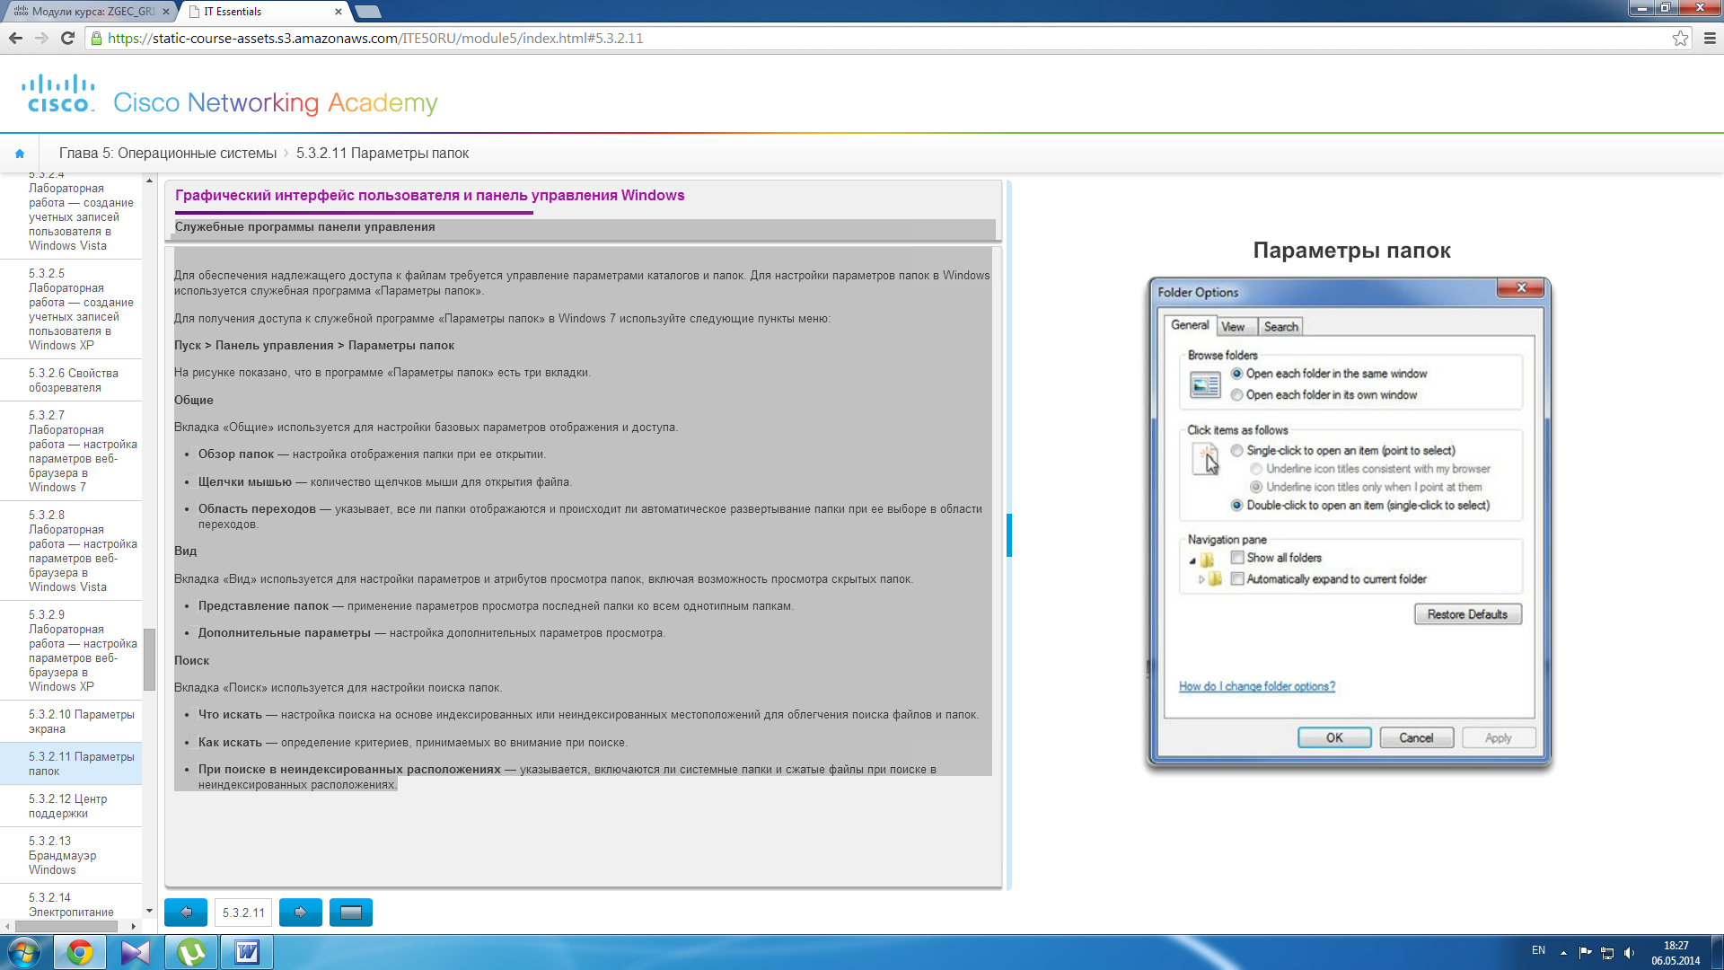1724x970 pixels.
Task: Click the sidebar vertical scrollbar thumb
Action: point(149,660)
